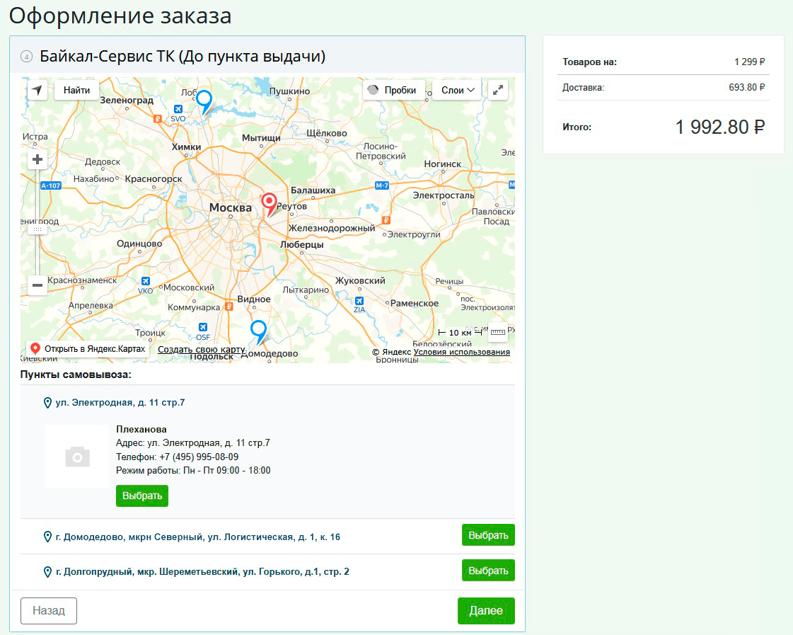Viewport: 793px width, 635px height.
Task: Click the Найти search button on map
Action: (76, 90)
